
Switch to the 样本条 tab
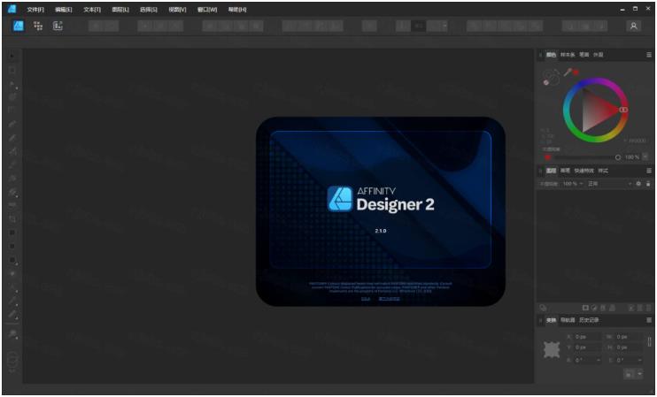[x=568, y=55]
